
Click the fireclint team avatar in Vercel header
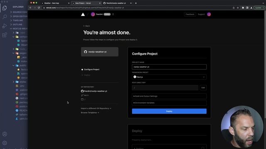pos(93,14)
